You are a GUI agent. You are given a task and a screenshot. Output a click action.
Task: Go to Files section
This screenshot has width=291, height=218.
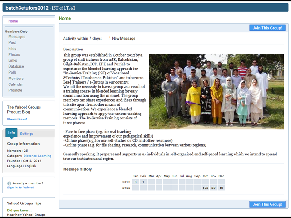tap(12, 49)
